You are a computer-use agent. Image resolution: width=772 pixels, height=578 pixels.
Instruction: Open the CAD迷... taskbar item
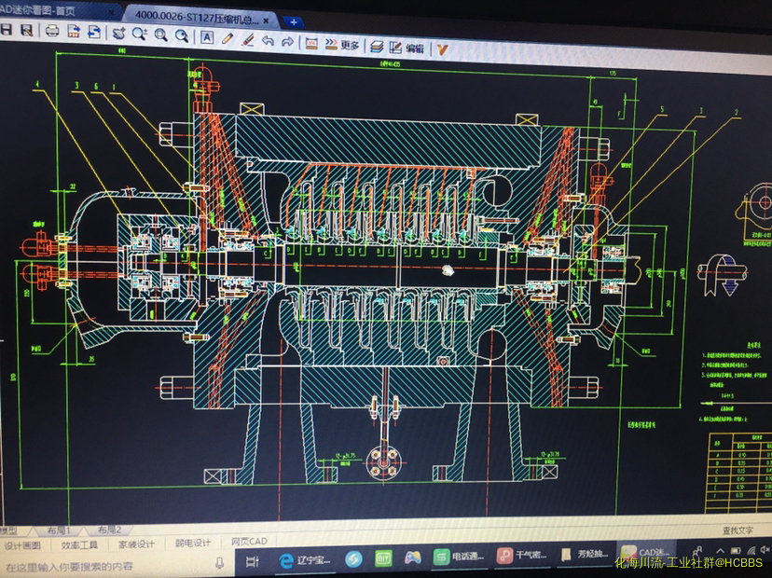point(645,553)
